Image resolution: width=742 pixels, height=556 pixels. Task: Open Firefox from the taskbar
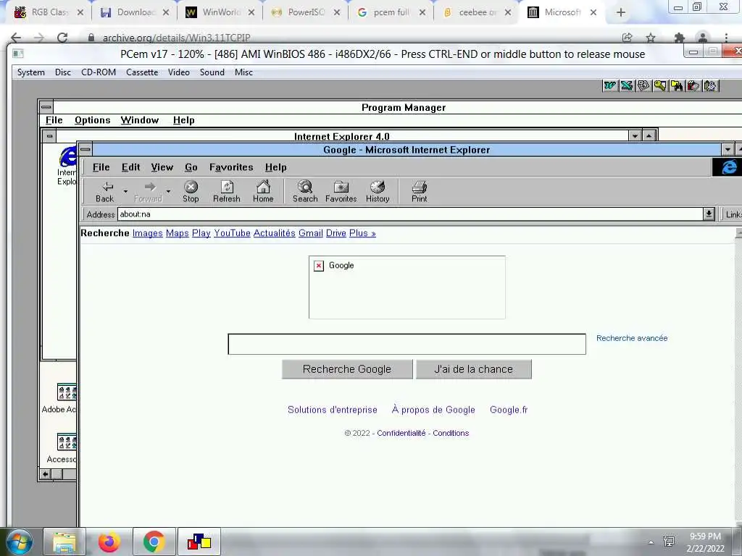(x=109, y=542)
